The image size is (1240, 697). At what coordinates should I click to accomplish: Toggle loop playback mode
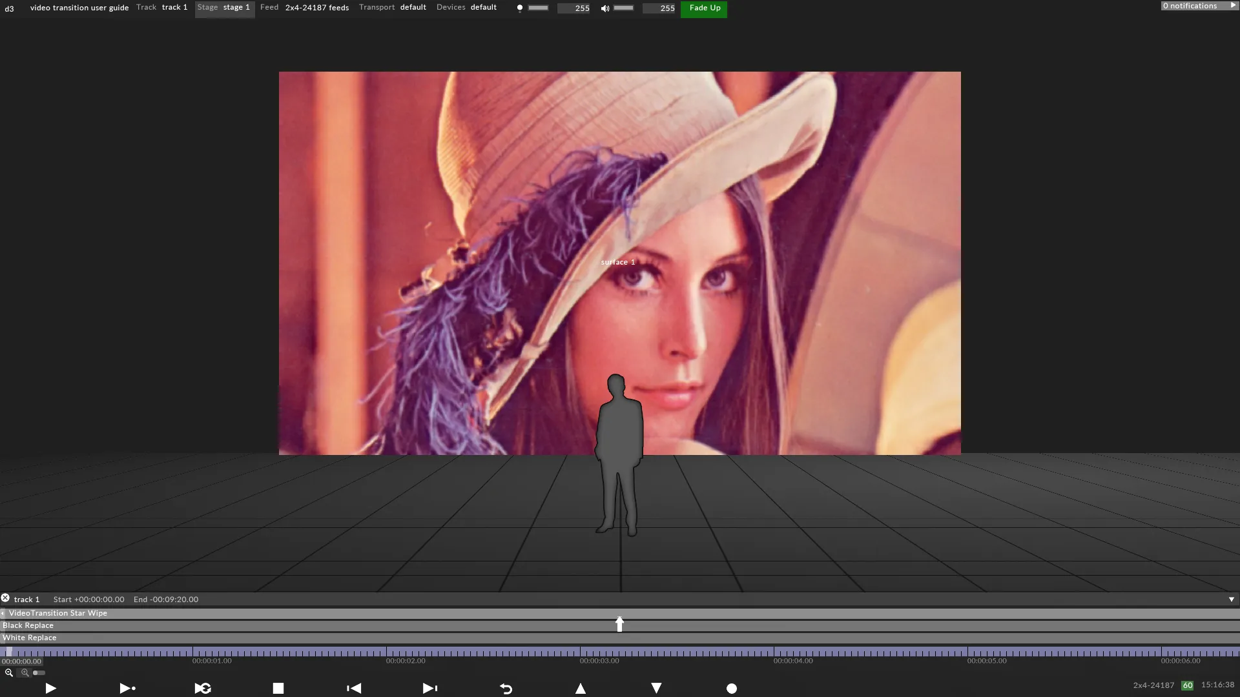tap(203, 688)
